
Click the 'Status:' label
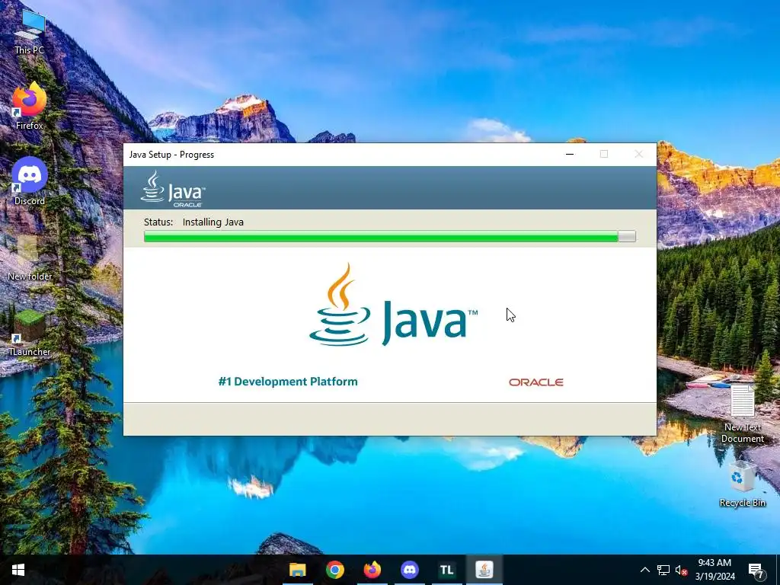(x=158, y=222)
